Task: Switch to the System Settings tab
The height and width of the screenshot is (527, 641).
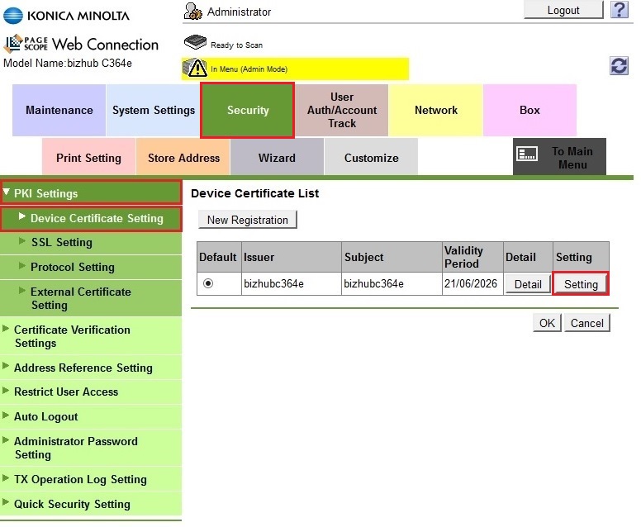Action: tap(154, 110)
